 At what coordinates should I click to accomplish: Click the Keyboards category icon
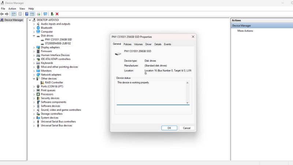point(38,63)
